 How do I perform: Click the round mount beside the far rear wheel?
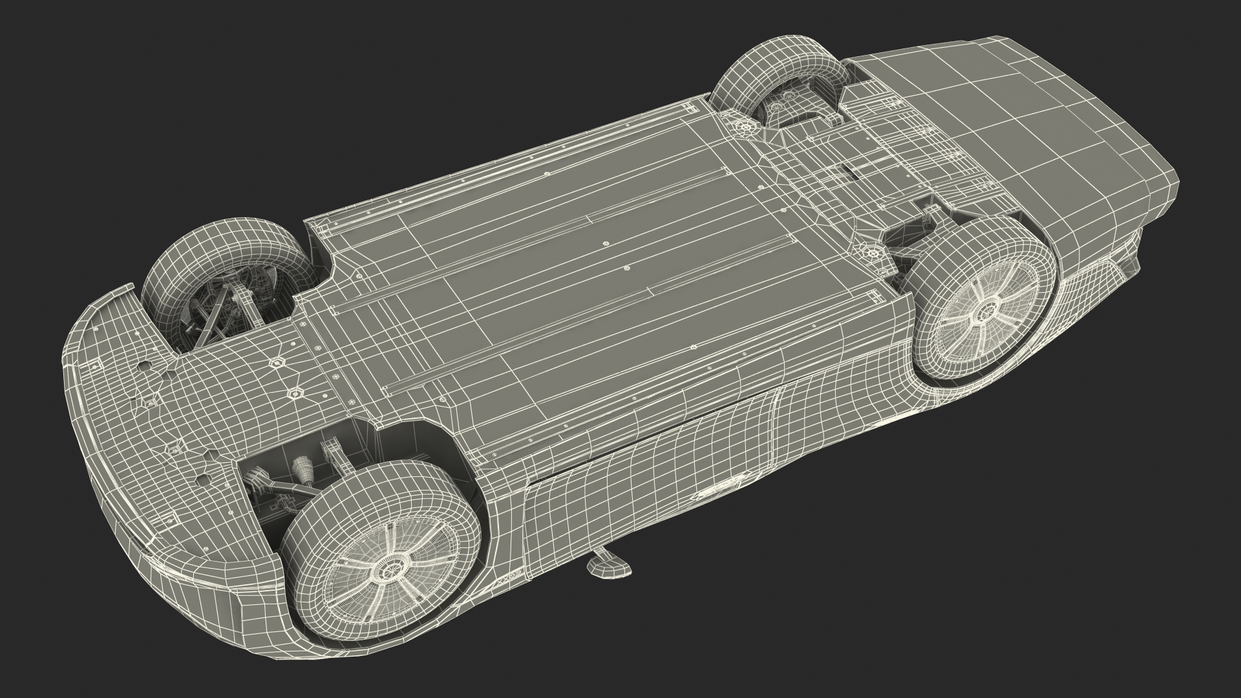[x=747, y=129]
